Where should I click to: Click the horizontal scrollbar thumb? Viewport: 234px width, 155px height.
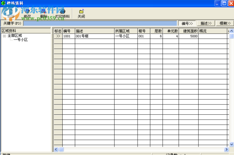tap(61, 149)
